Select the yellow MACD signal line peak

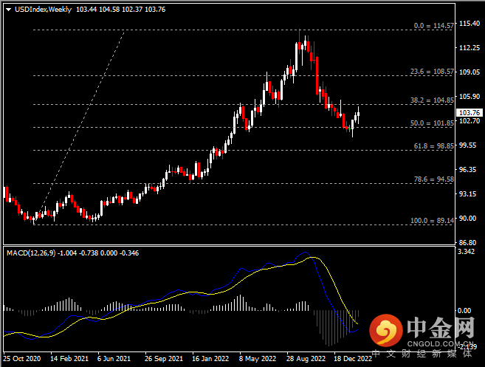(314, 258)
